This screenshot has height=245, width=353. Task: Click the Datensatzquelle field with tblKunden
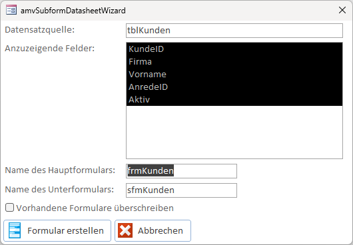point(234,31)
